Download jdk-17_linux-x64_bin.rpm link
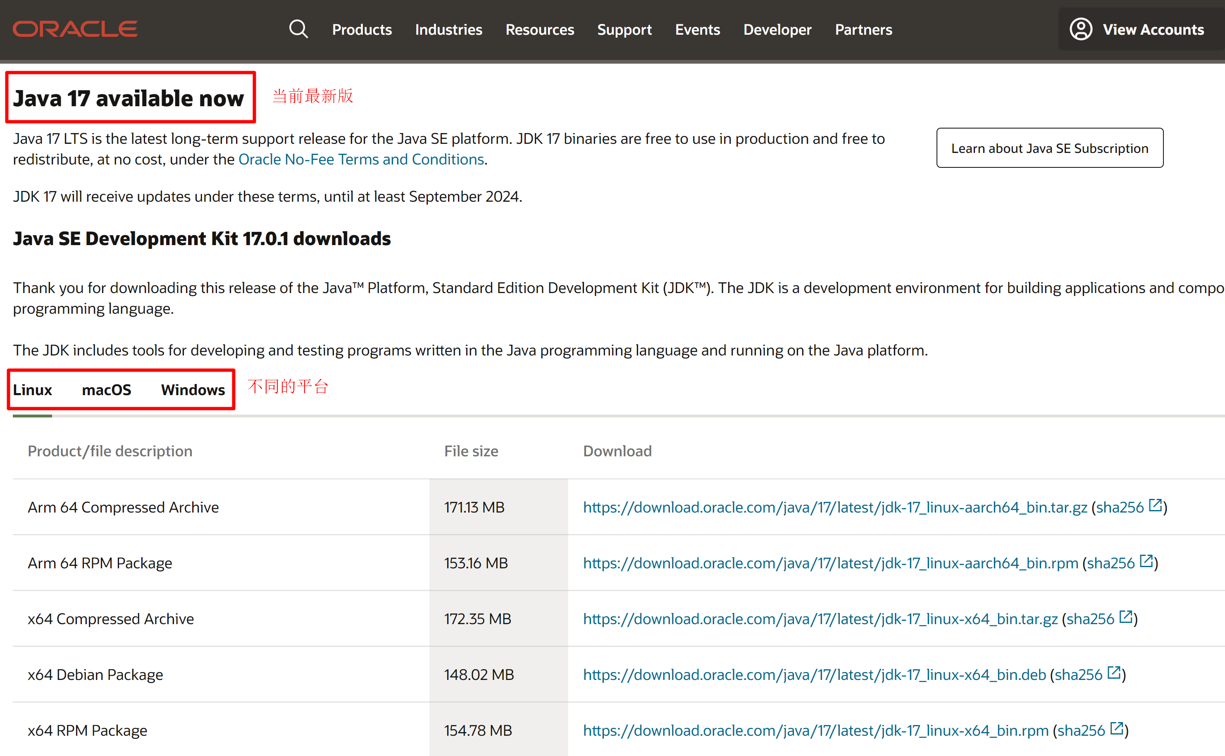1225x756 pixels. tap(816, 730)
